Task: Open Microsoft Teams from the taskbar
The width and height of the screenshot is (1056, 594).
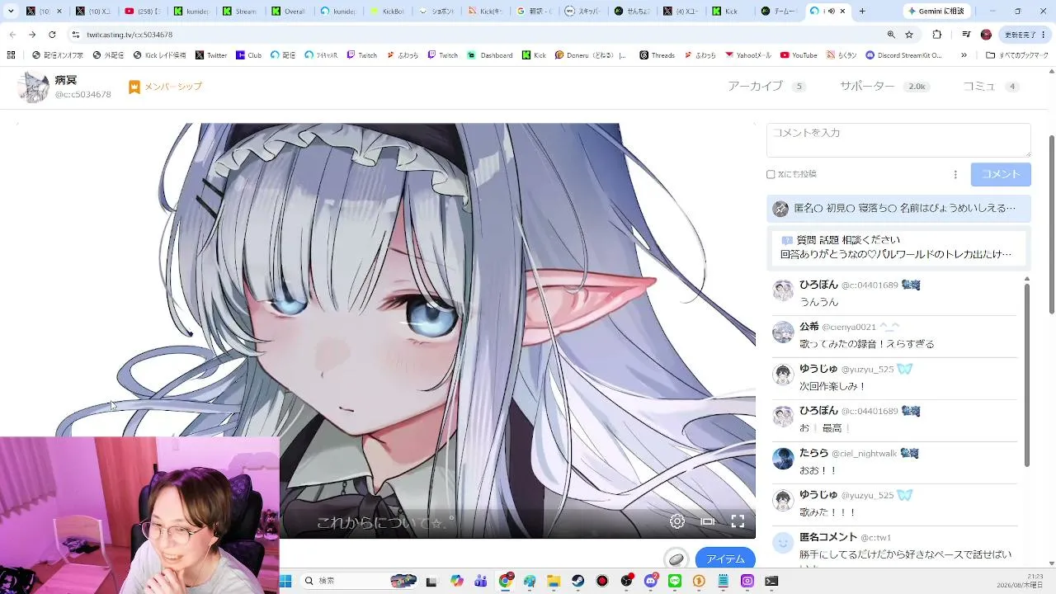Action: click(x=481, y=581)
